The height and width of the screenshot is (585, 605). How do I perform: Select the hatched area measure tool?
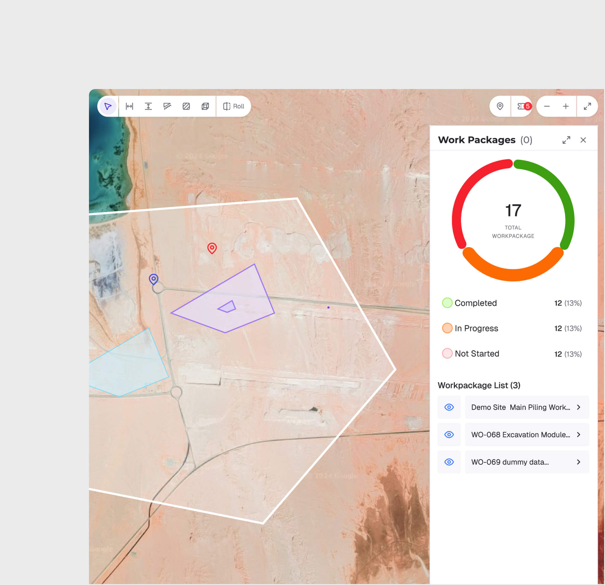186,106
